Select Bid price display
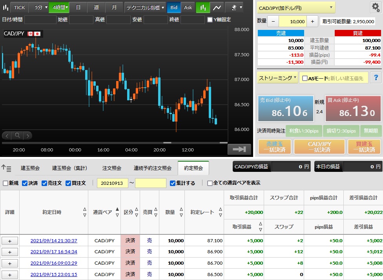This screenshot has height=280, width=383. tap(174, 7)
